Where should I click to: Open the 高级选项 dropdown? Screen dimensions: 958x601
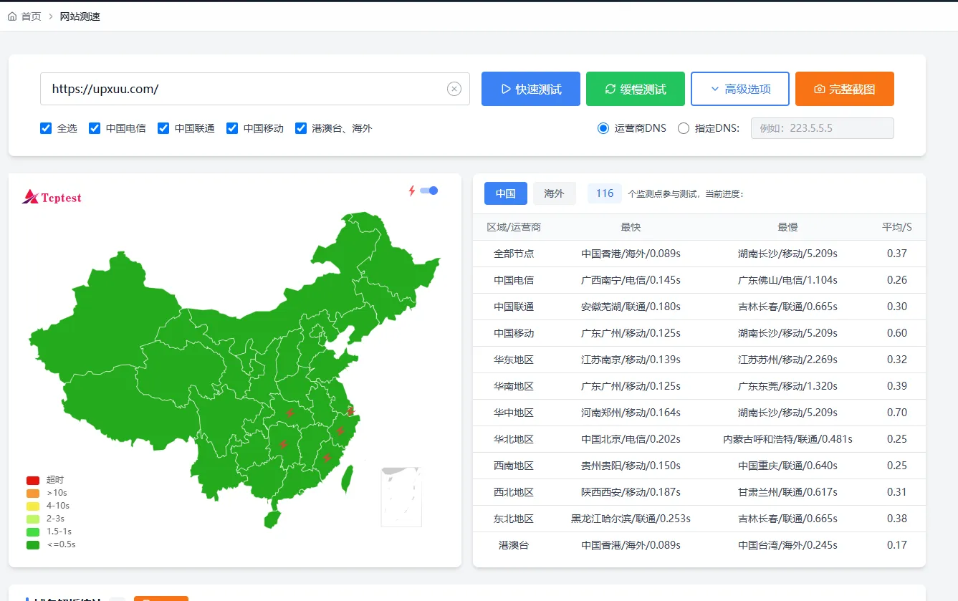tap(740, 89)
